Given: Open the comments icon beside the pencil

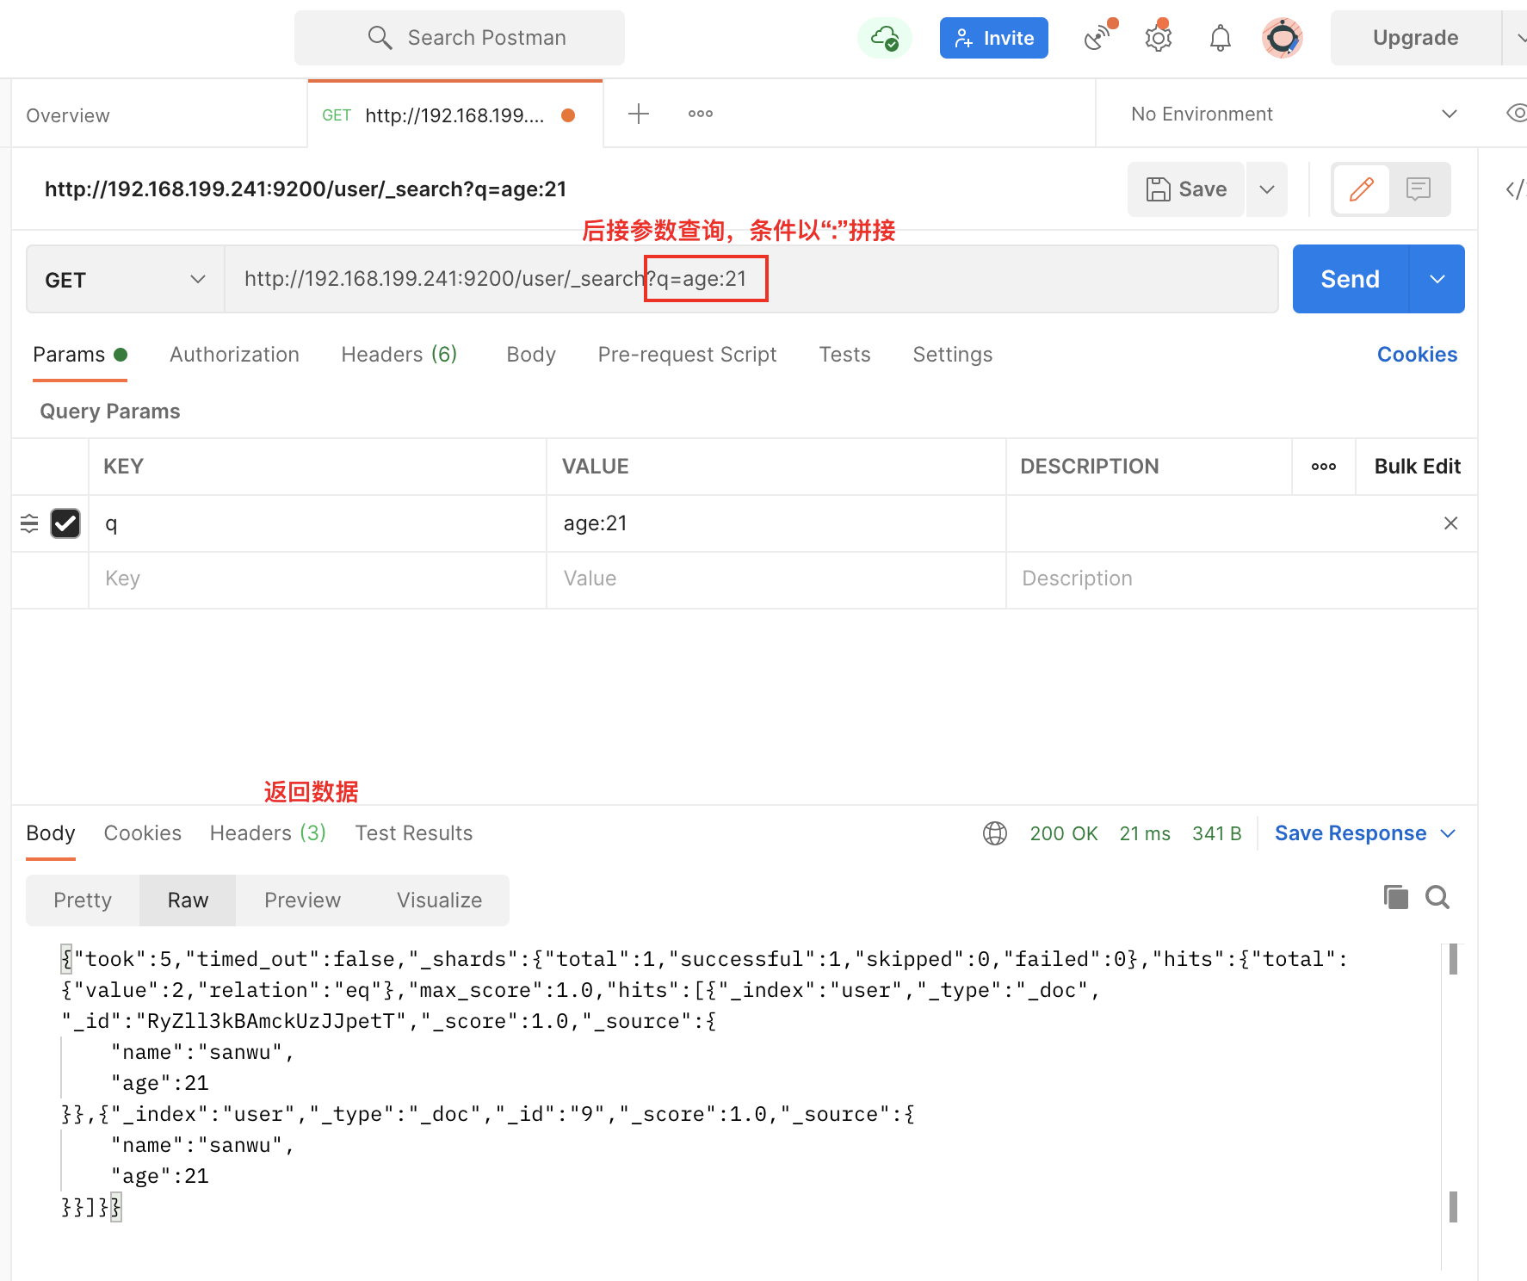Looking at the screenshot, I should pyautogui.click(x=1419, y=189).
